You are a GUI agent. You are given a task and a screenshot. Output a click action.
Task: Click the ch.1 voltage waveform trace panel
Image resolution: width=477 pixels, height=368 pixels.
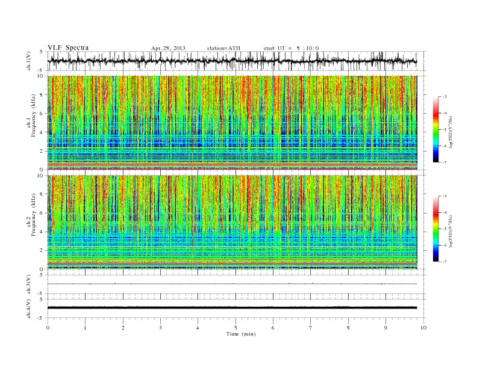tap(236, 61)
